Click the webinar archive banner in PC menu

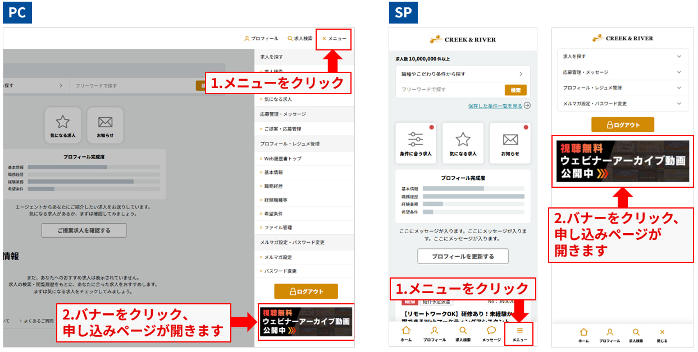coord(306,322)
